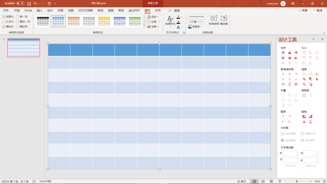Switch to the 插入 tab
Screen dimensions: 327x184
click(39, 10)
